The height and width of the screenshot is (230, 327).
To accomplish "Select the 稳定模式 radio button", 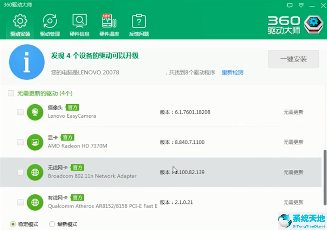I will click(13, 224).
